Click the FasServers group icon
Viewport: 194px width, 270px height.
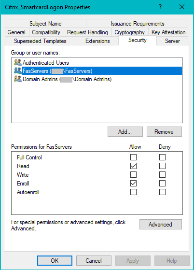pos(18,71)
